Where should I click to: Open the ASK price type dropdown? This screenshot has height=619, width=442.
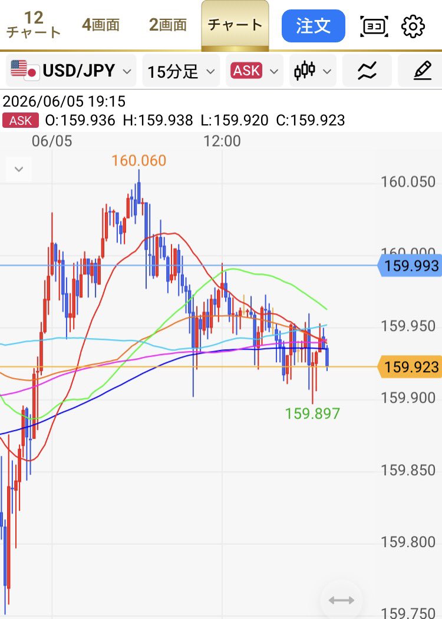[255, 71]
